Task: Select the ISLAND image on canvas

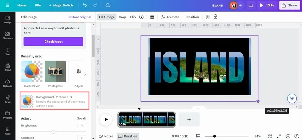Action: click(200, 66)
